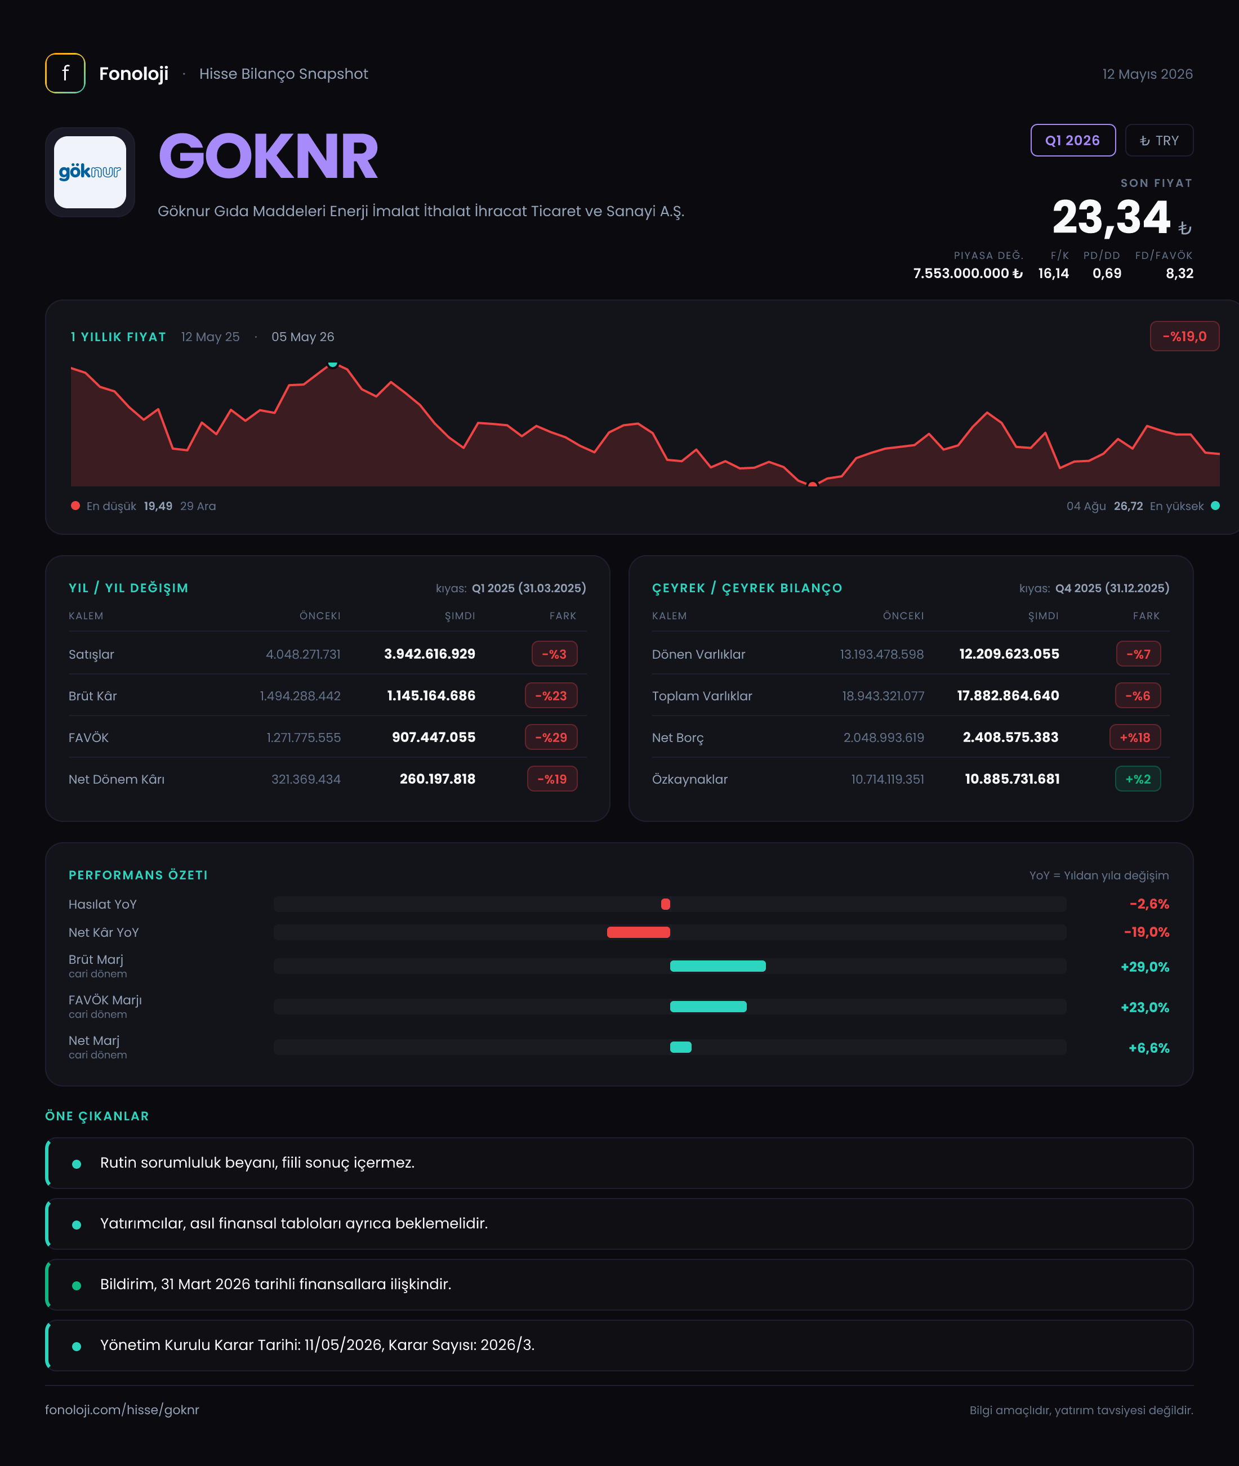This screenshot has width=1239, height=1466.
Task: Click the Net Kâr YoY -19,0% value
Action: (x=1146, y=932)
